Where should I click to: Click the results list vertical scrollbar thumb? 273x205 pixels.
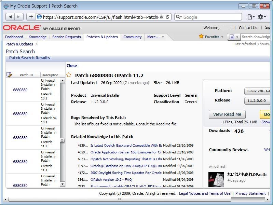coord(62,140)
